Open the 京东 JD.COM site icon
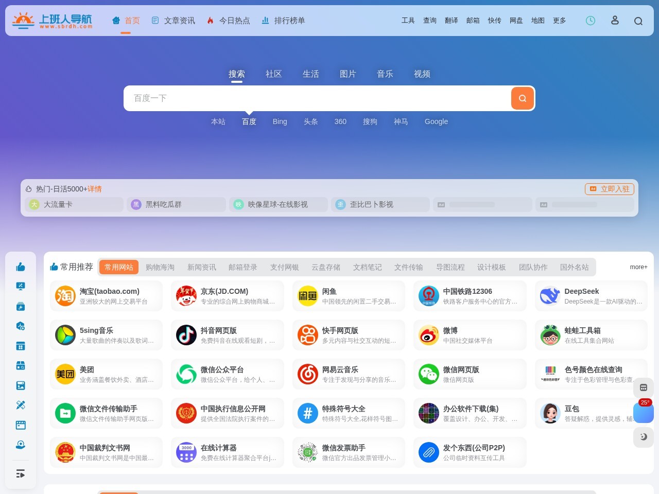The image size is (659, 494). [186, 296]
